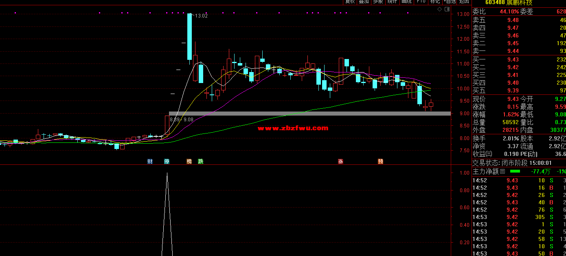Viewport: 566px width, 256px height.
Task: Click the 返回 back button
Action: pos(464,2)
